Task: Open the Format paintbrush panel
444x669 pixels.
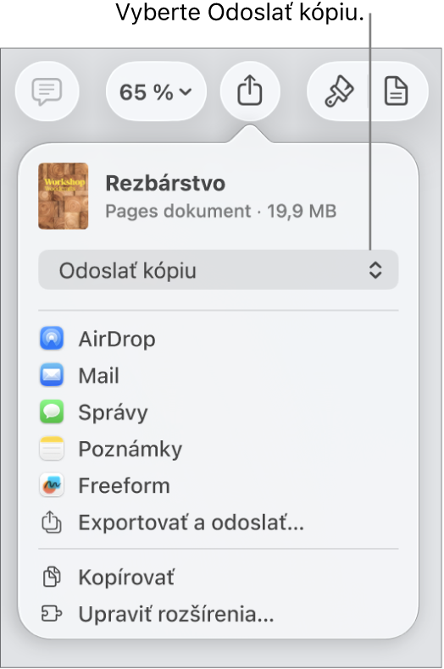Action: tap(339, 91)
